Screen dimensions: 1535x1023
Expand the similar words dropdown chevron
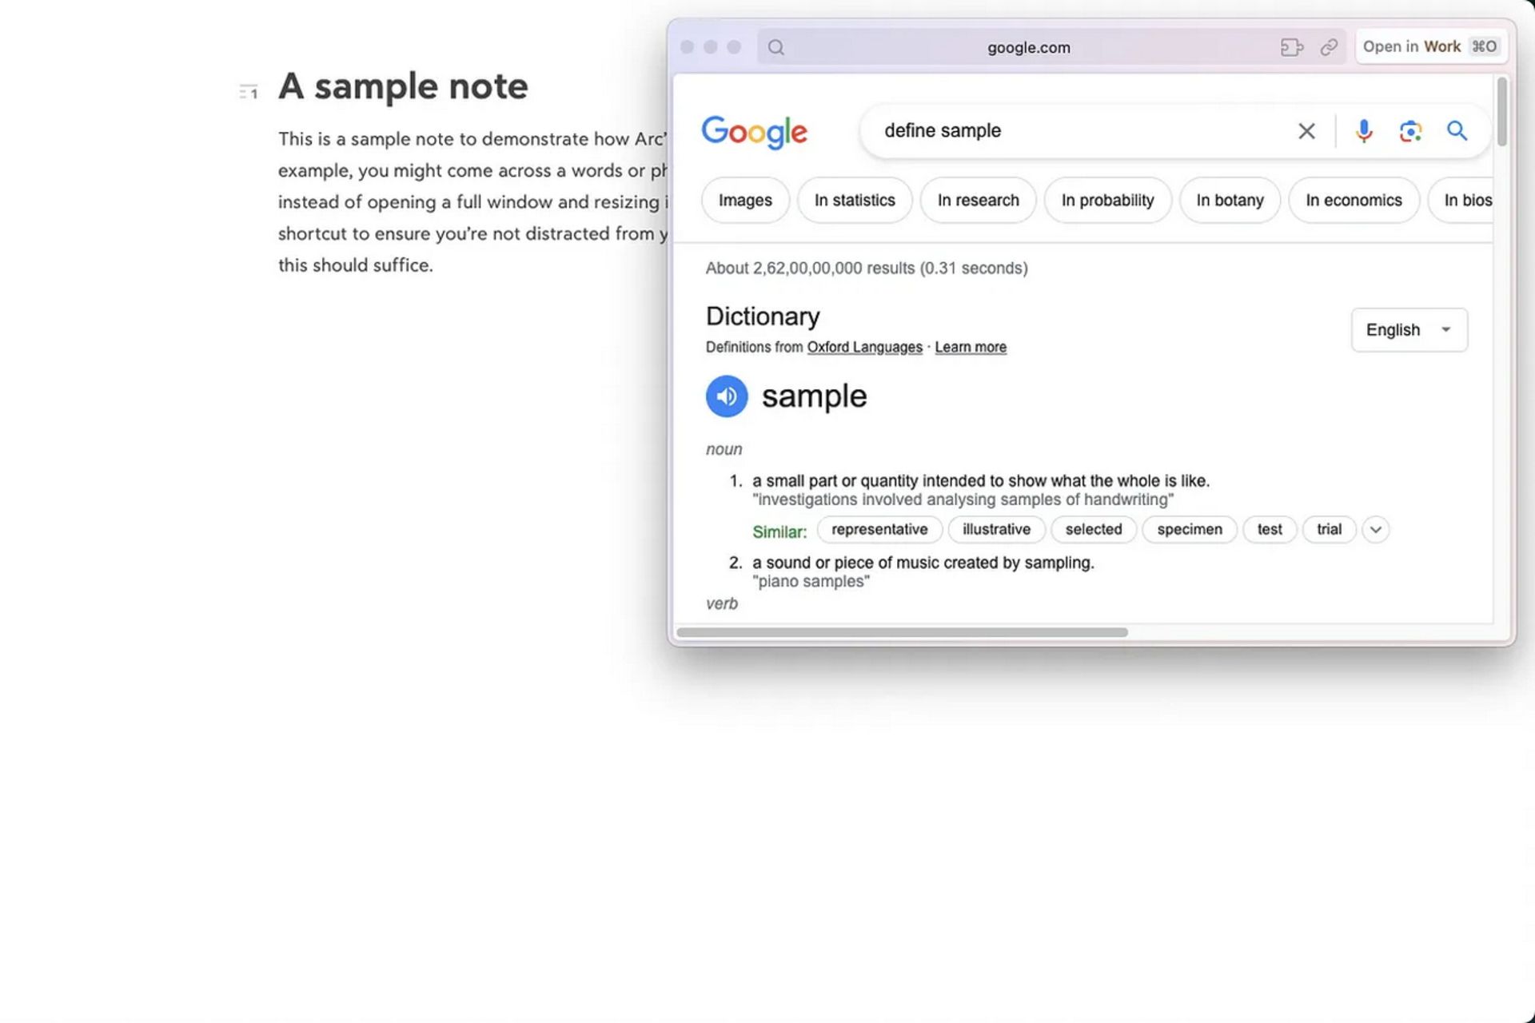click(x=1375, y=528)
